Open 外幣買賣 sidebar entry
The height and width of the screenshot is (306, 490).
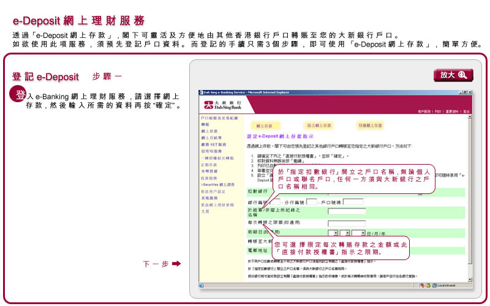(209, 171)
